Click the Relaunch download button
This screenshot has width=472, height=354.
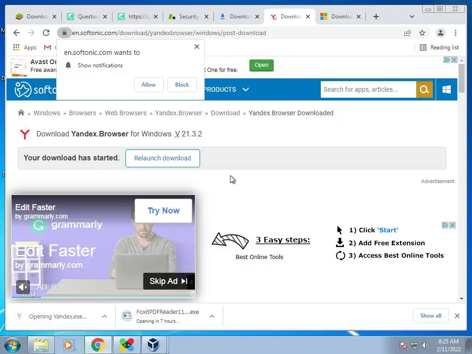coord(163,159)
